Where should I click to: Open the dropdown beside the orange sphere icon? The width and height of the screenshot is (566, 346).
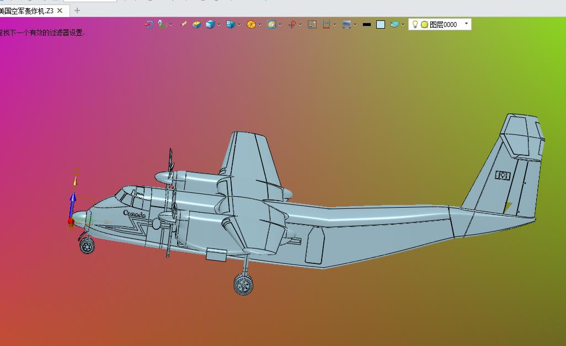259,25
